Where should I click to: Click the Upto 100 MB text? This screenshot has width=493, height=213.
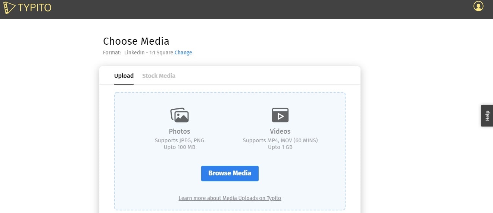180,147
